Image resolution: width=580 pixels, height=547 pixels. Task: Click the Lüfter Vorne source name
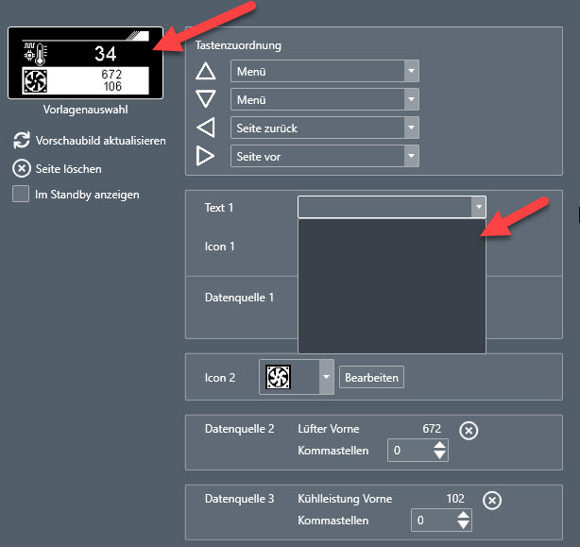pos(329,429)
